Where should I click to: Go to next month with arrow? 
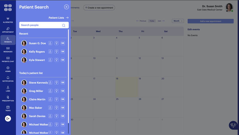161,21
